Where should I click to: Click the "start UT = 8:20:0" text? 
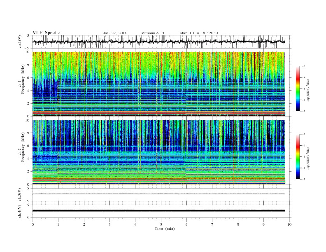click(x=199, y=33)
